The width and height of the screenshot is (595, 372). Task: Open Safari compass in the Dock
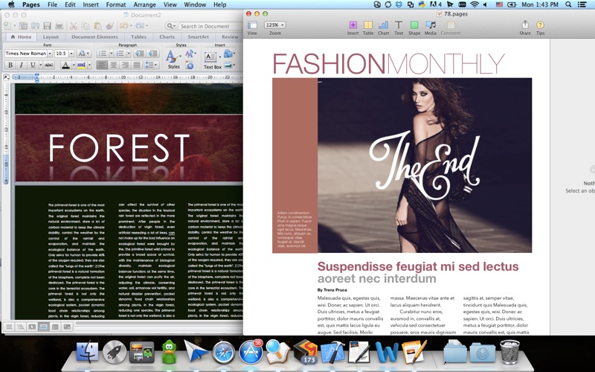coord(224,352)
